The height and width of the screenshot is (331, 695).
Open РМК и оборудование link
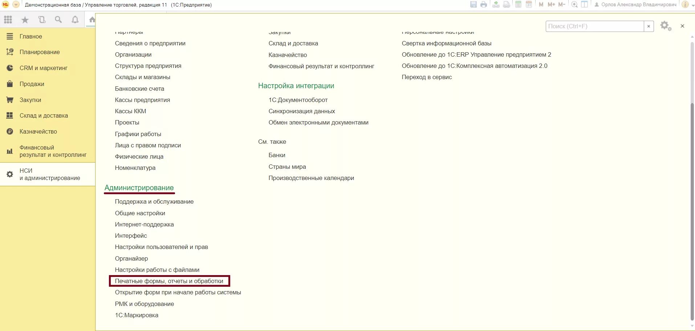click(x=145, y=304)
